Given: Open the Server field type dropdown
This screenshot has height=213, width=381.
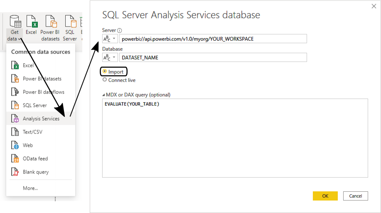Looking at the screenshot, I should pyautogui.click(x=110, y=39).
